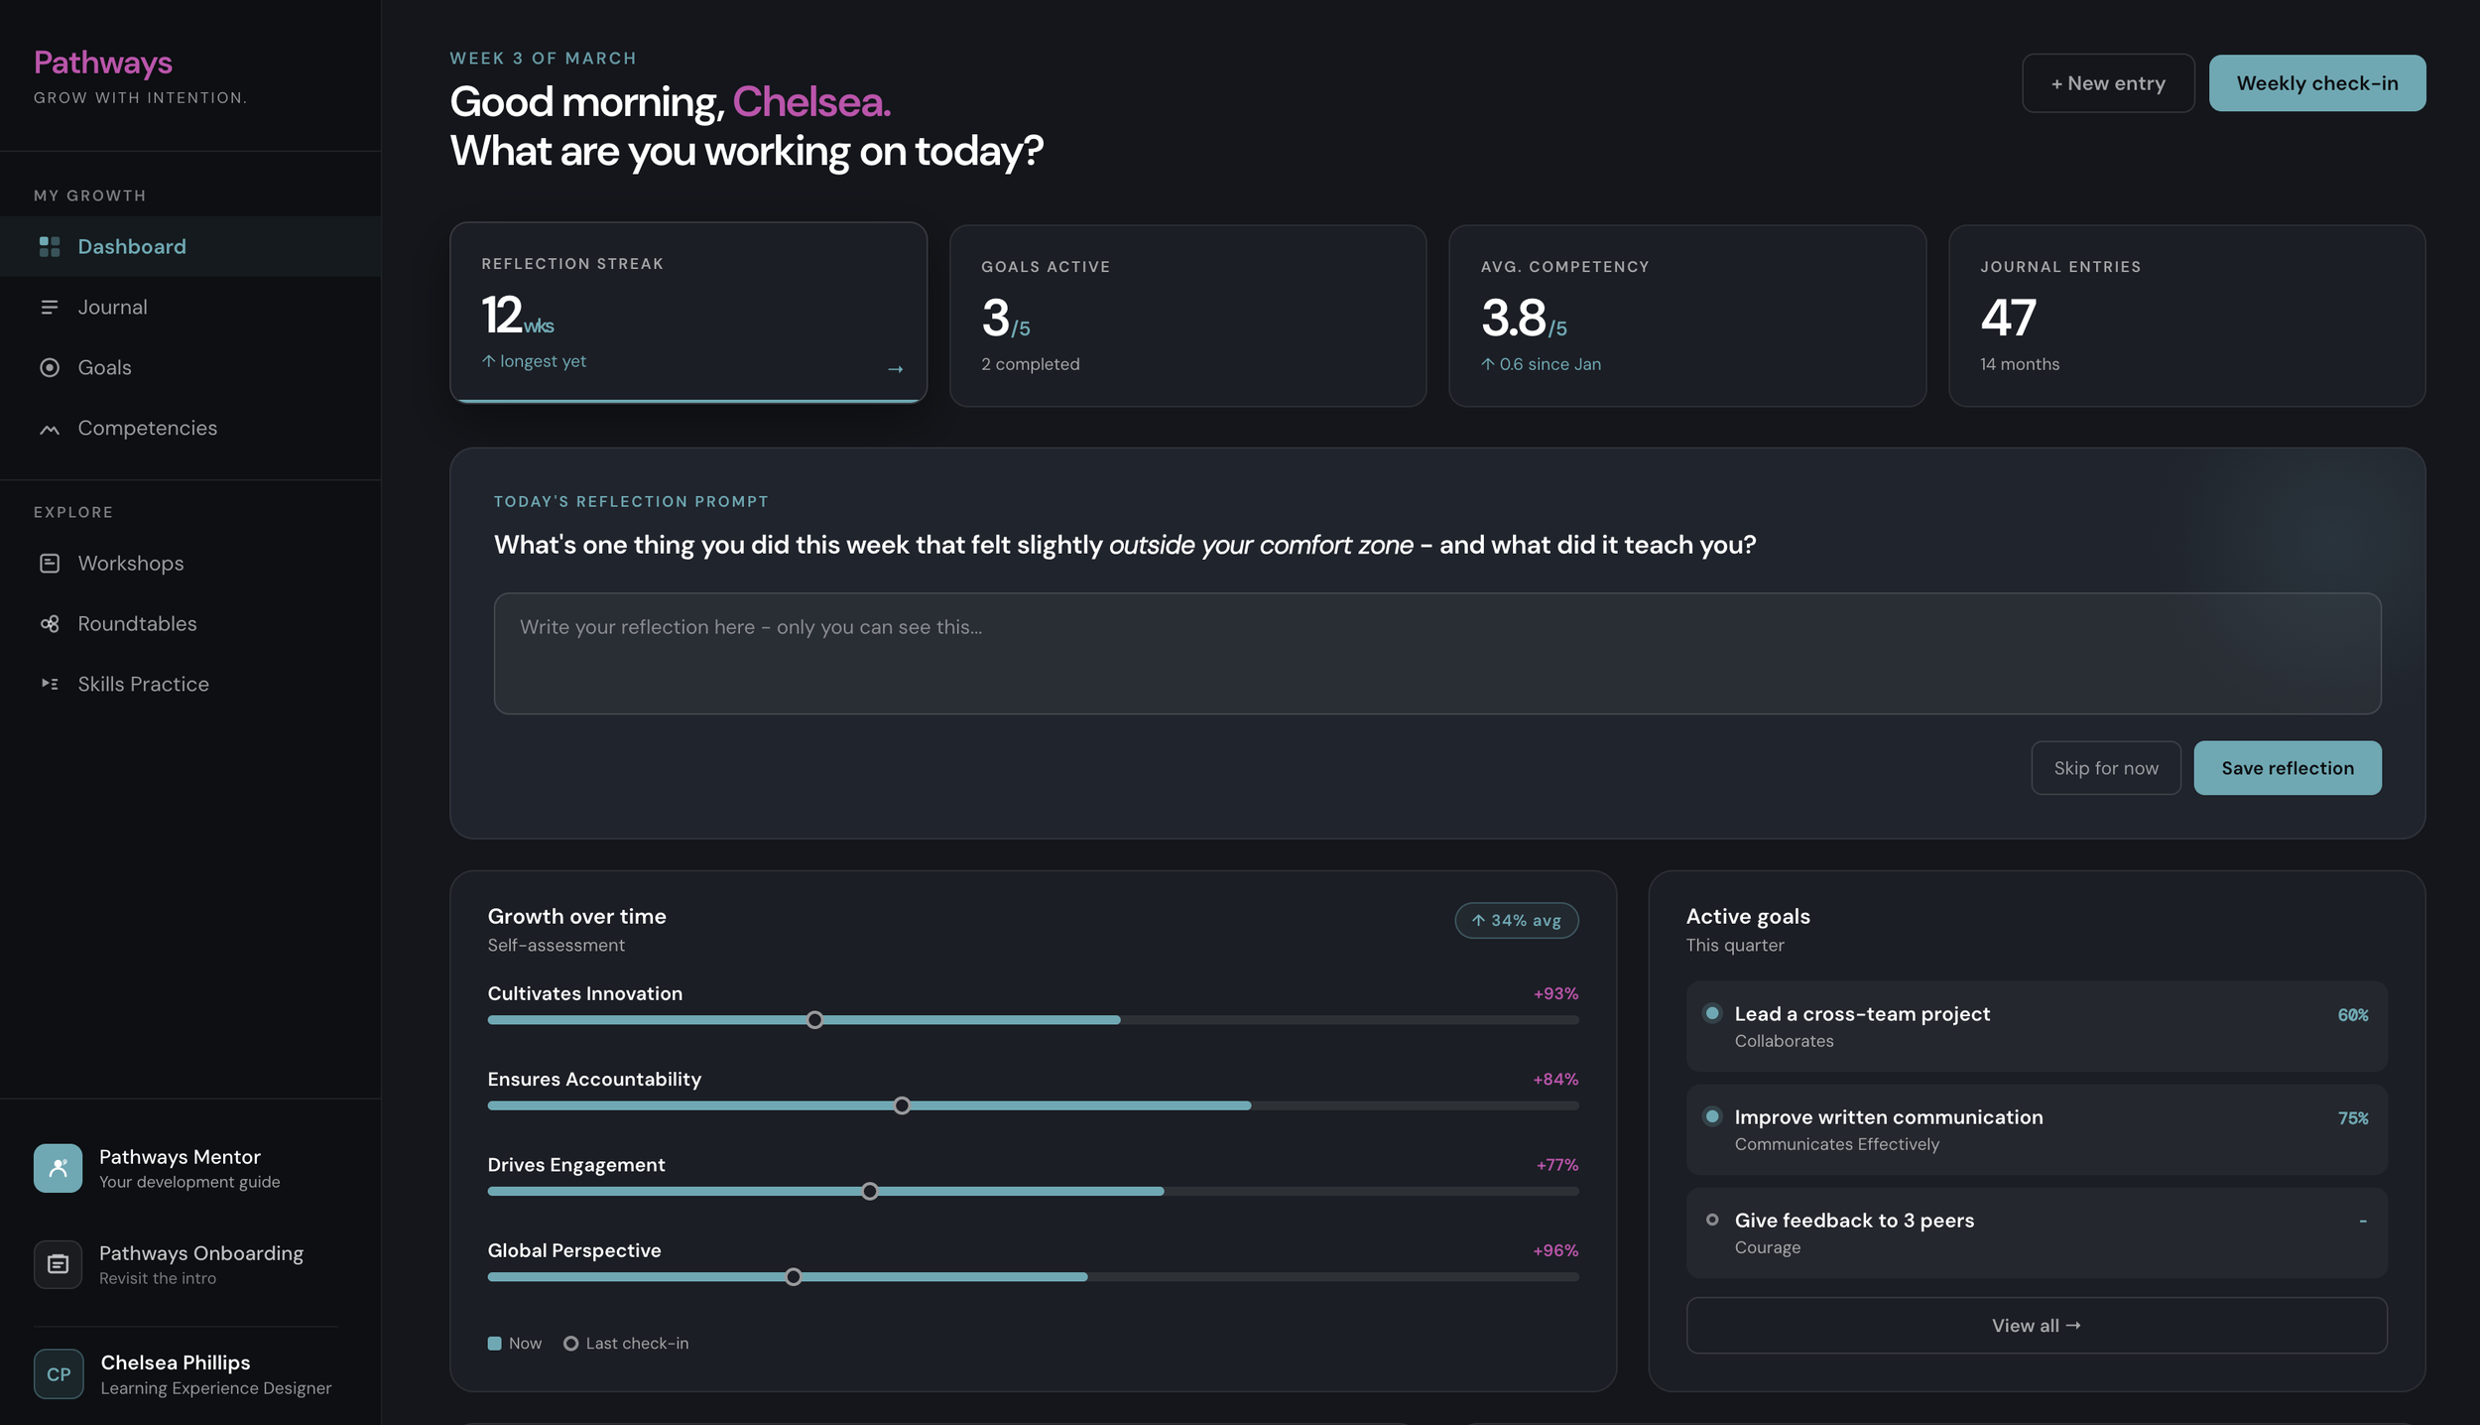Navigate to Pathways Onboarding intro
Viewport: 2480px width, 1425px height.
[x=200, y=1263]
